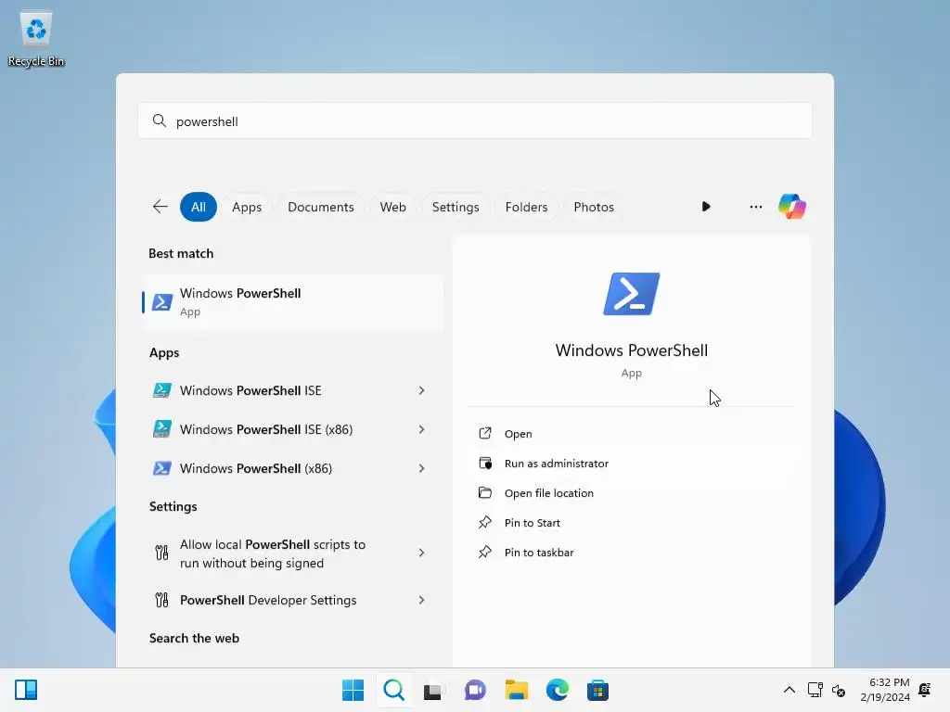Open the three-dots options menu
This screenshot has width=950, height=712.
[x=755, y=207]
